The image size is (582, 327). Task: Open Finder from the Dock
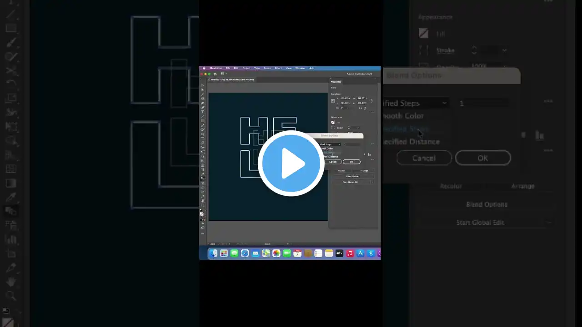pos(214,253)
